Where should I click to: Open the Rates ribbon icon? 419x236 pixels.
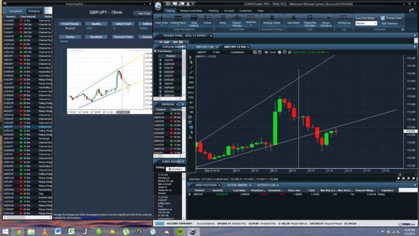click(x=223, y=20)
